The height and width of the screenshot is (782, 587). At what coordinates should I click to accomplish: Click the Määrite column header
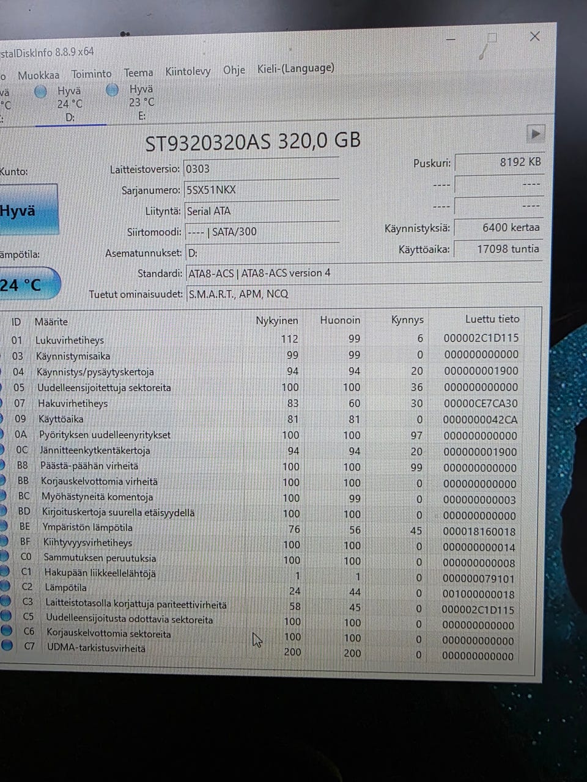51,322
